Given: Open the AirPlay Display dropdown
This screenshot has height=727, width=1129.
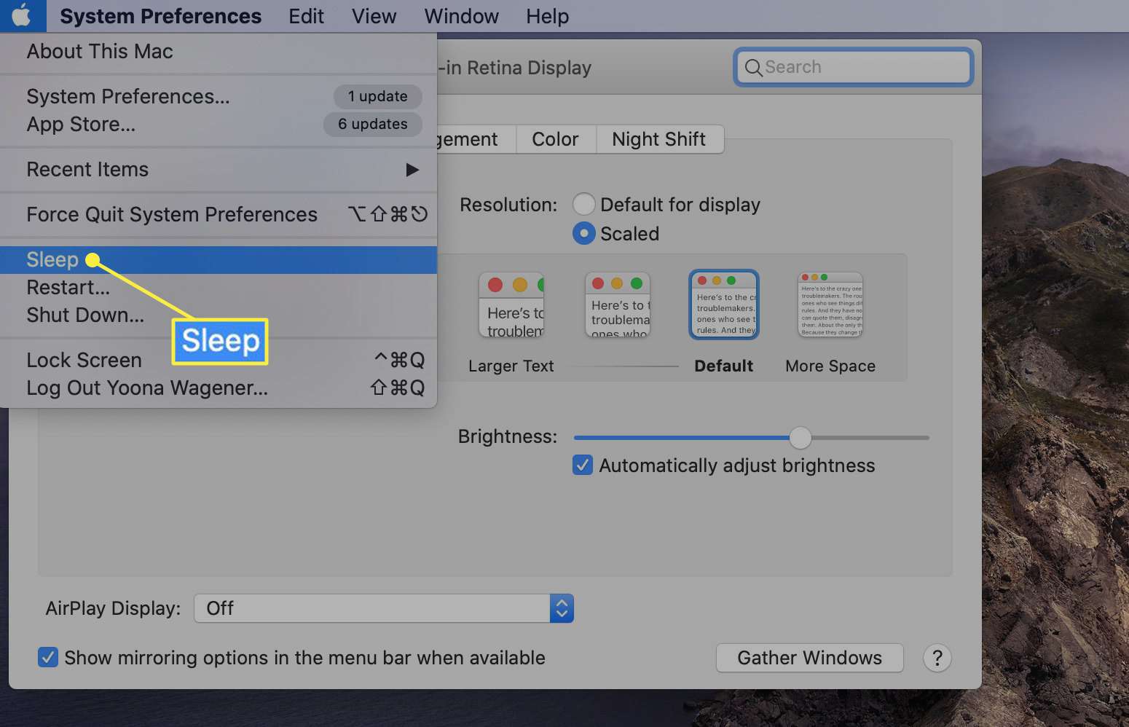Looking at the screenshot, I should point(384,608).
